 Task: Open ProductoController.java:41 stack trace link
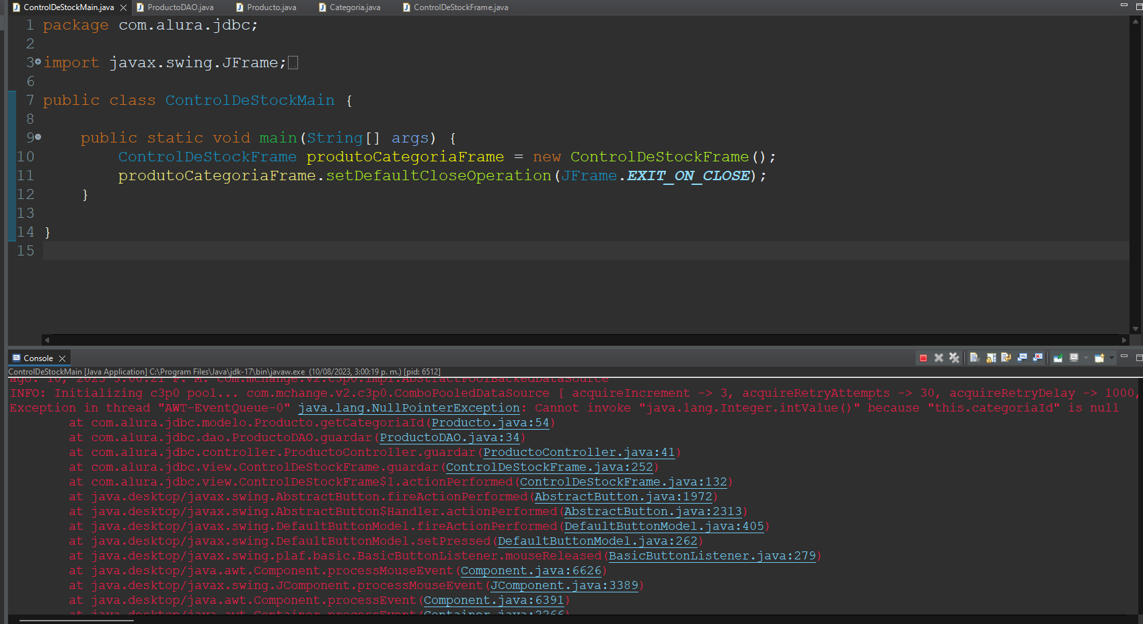tap(579, 452)
